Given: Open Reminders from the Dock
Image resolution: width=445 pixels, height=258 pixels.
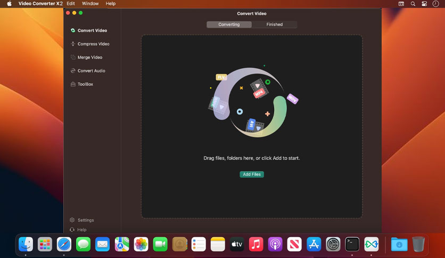Looking at the screenshot, I should [199, 244].
